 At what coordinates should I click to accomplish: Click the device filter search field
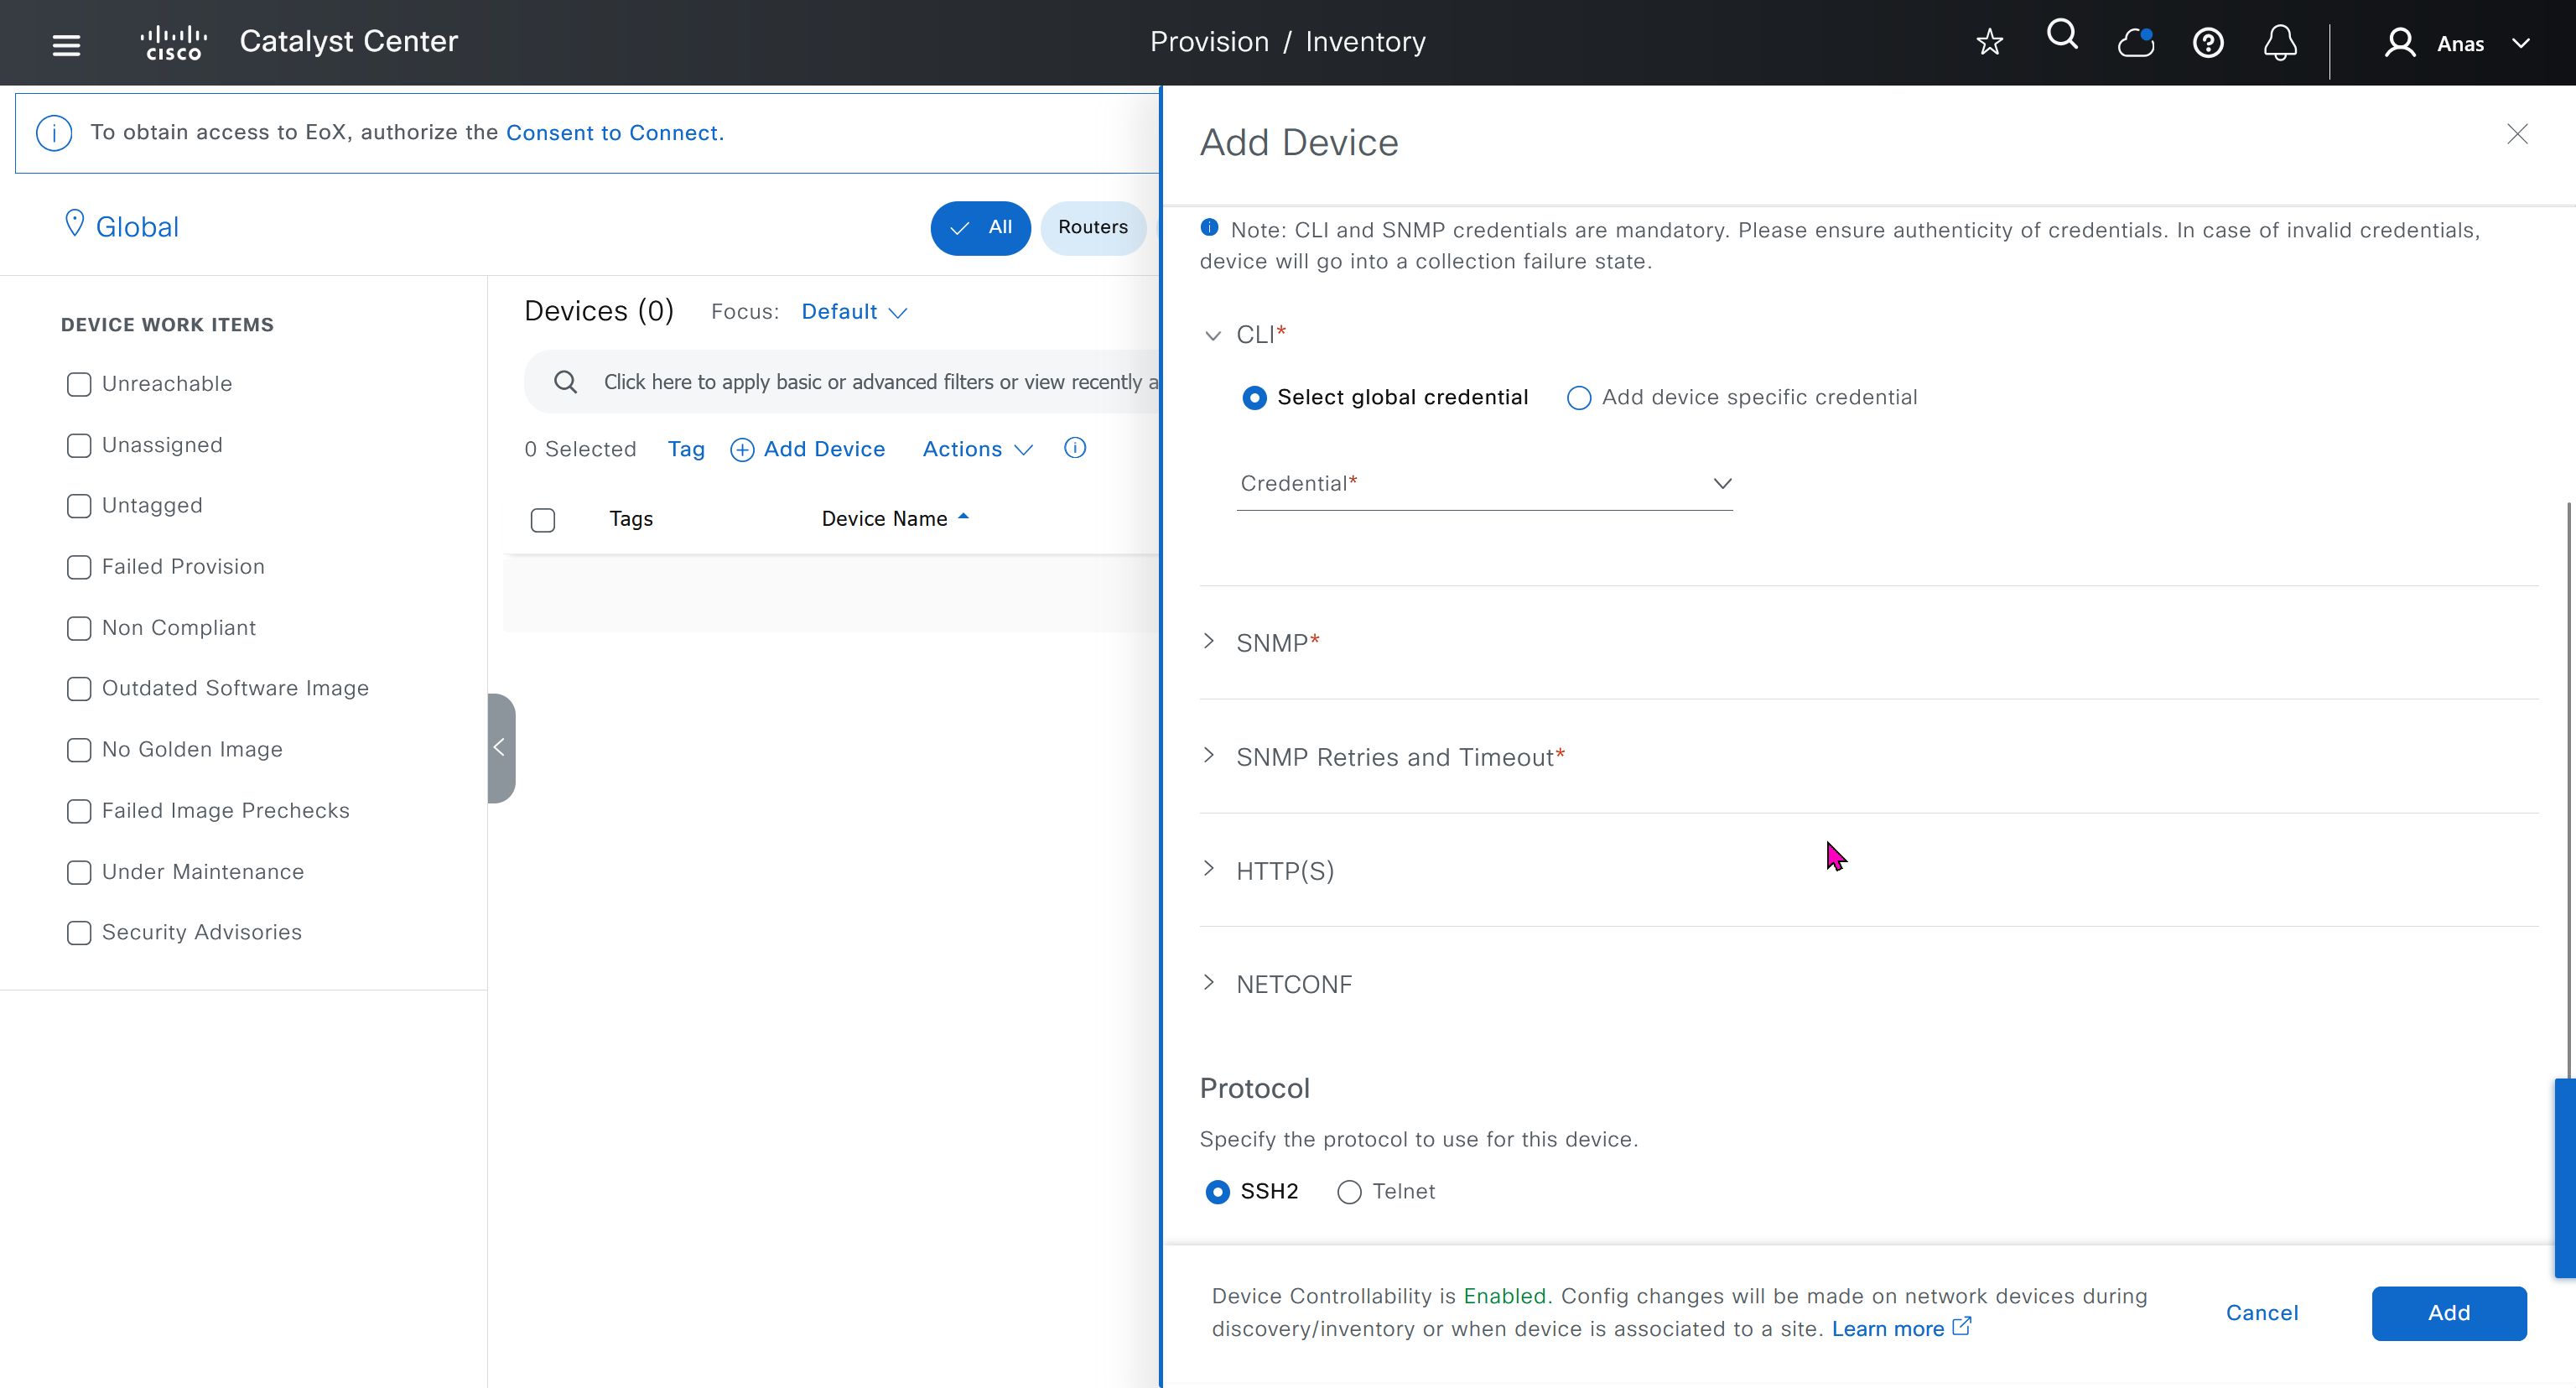coord(870,382)
